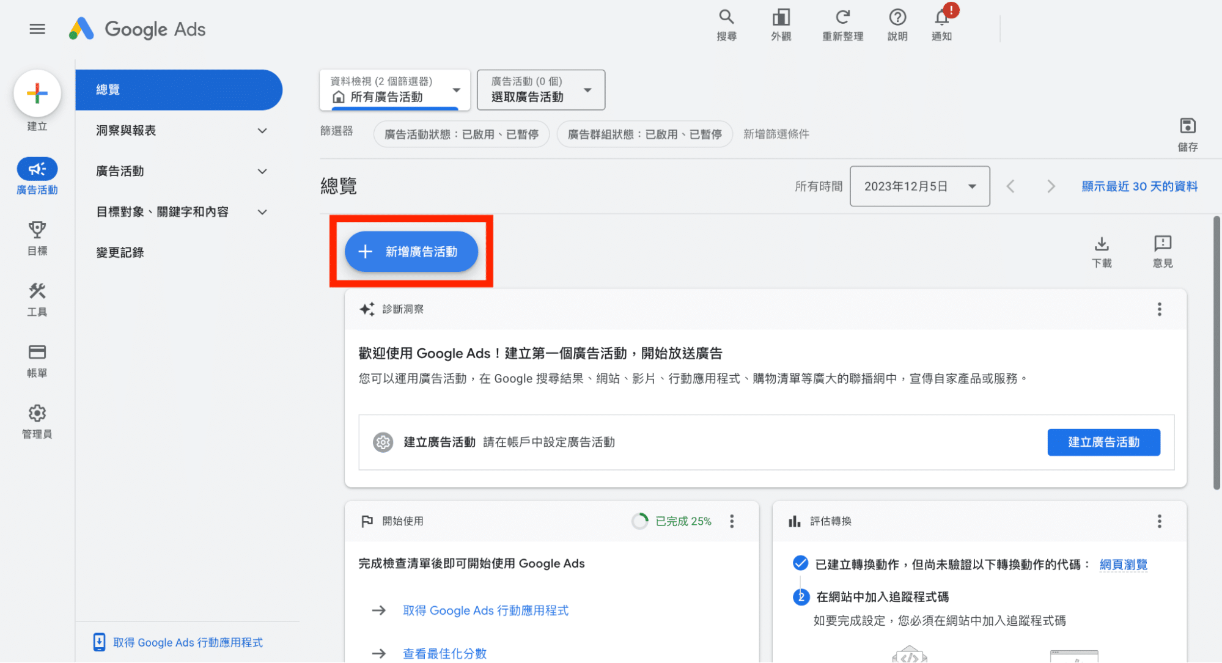This screenshot has width=1222, height=663.
Task: Click 新增篩選條件 field
Action: coord(776,134)
